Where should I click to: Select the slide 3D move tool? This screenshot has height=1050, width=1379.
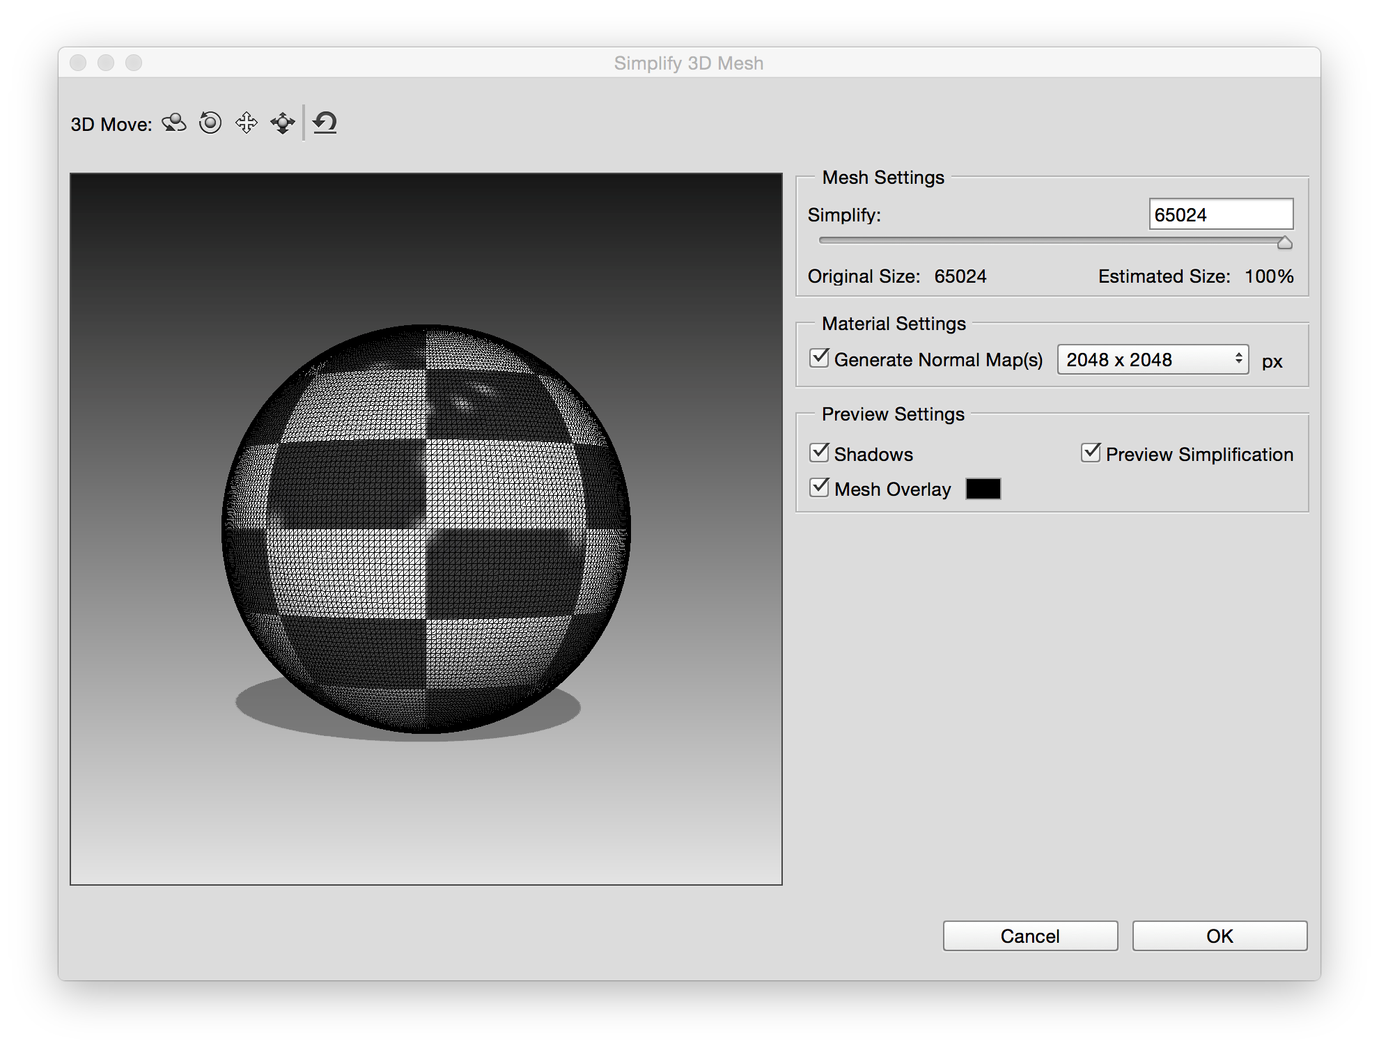(282, 123)
